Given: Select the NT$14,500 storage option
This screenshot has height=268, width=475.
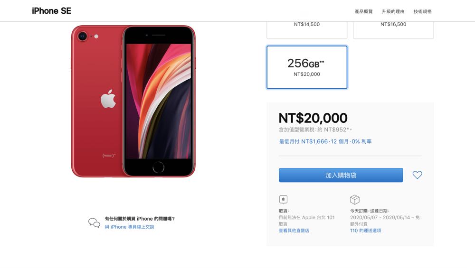Looking at the screenshot, I should click(307, 29).
